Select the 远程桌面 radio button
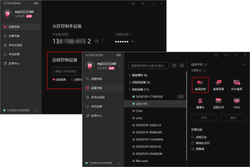The image size is (250, 167). [x=54, y=79]
